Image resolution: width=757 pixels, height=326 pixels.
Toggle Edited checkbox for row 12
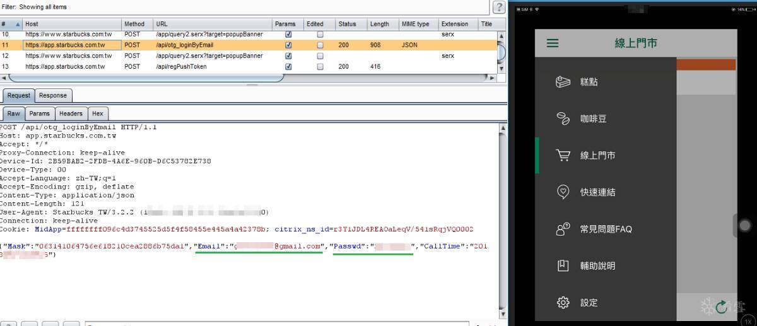click(320, 55)
